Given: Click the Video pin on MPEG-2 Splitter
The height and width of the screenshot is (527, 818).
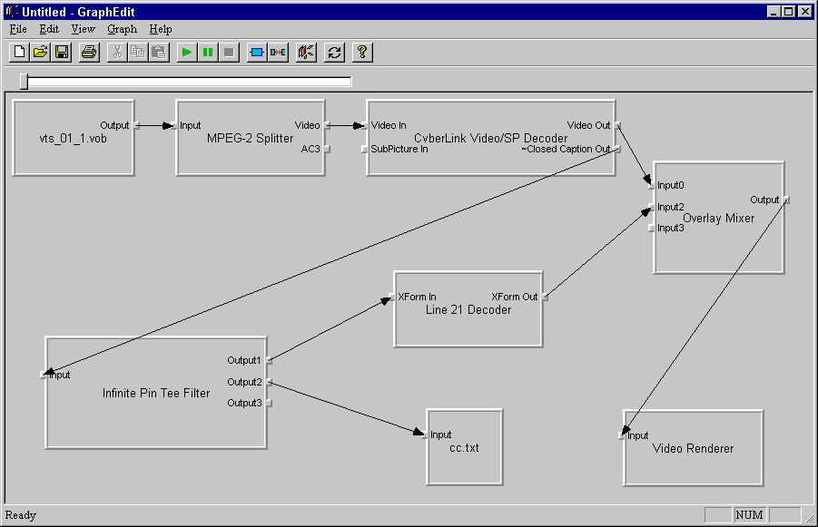Looking at the screenshot, I should pyautogui.click(x=327, y=125).
